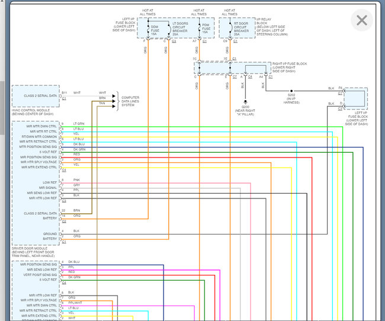Click the 'VERT POSIT SENS SIG' pin label
385x321 pixels.
coord(40,275)
